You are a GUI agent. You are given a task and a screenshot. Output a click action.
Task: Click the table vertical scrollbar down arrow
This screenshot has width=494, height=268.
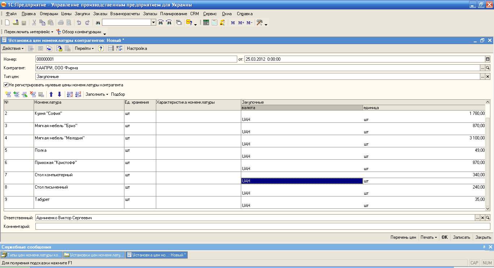pyautogui.click(x=487, y=208)
